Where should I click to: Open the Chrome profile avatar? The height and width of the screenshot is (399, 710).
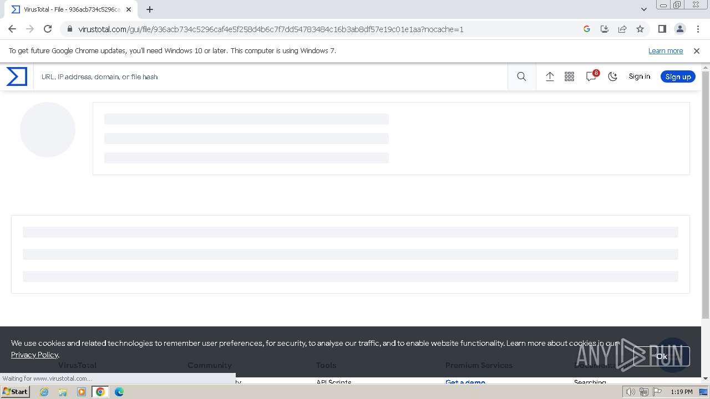point(679,29)
